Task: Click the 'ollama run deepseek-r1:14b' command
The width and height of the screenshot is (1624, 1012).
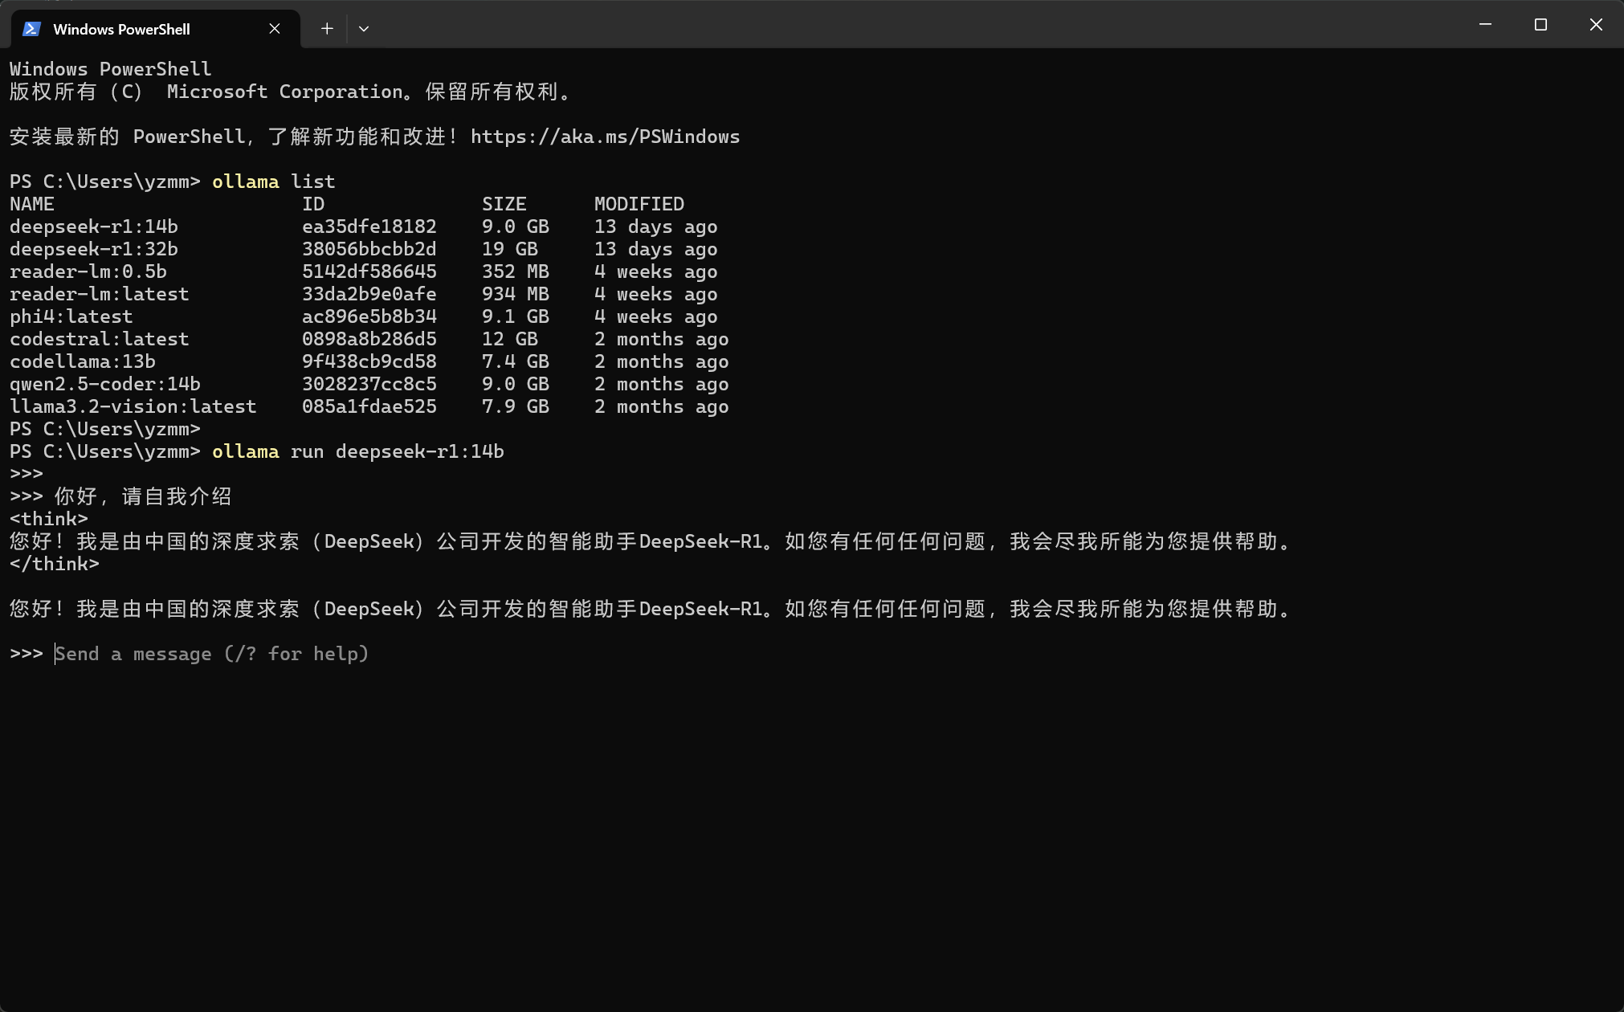Action: point(358,451)
